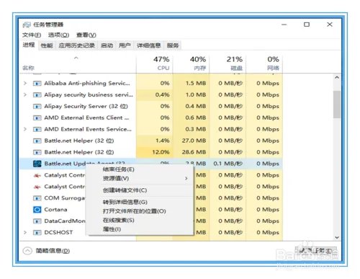Click the scrollbar up arrow
The width and height of the screenshot is (360, 279).
(x=337, y=77)
